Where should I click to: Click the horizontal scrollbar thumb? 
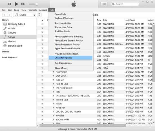point(83,125)
